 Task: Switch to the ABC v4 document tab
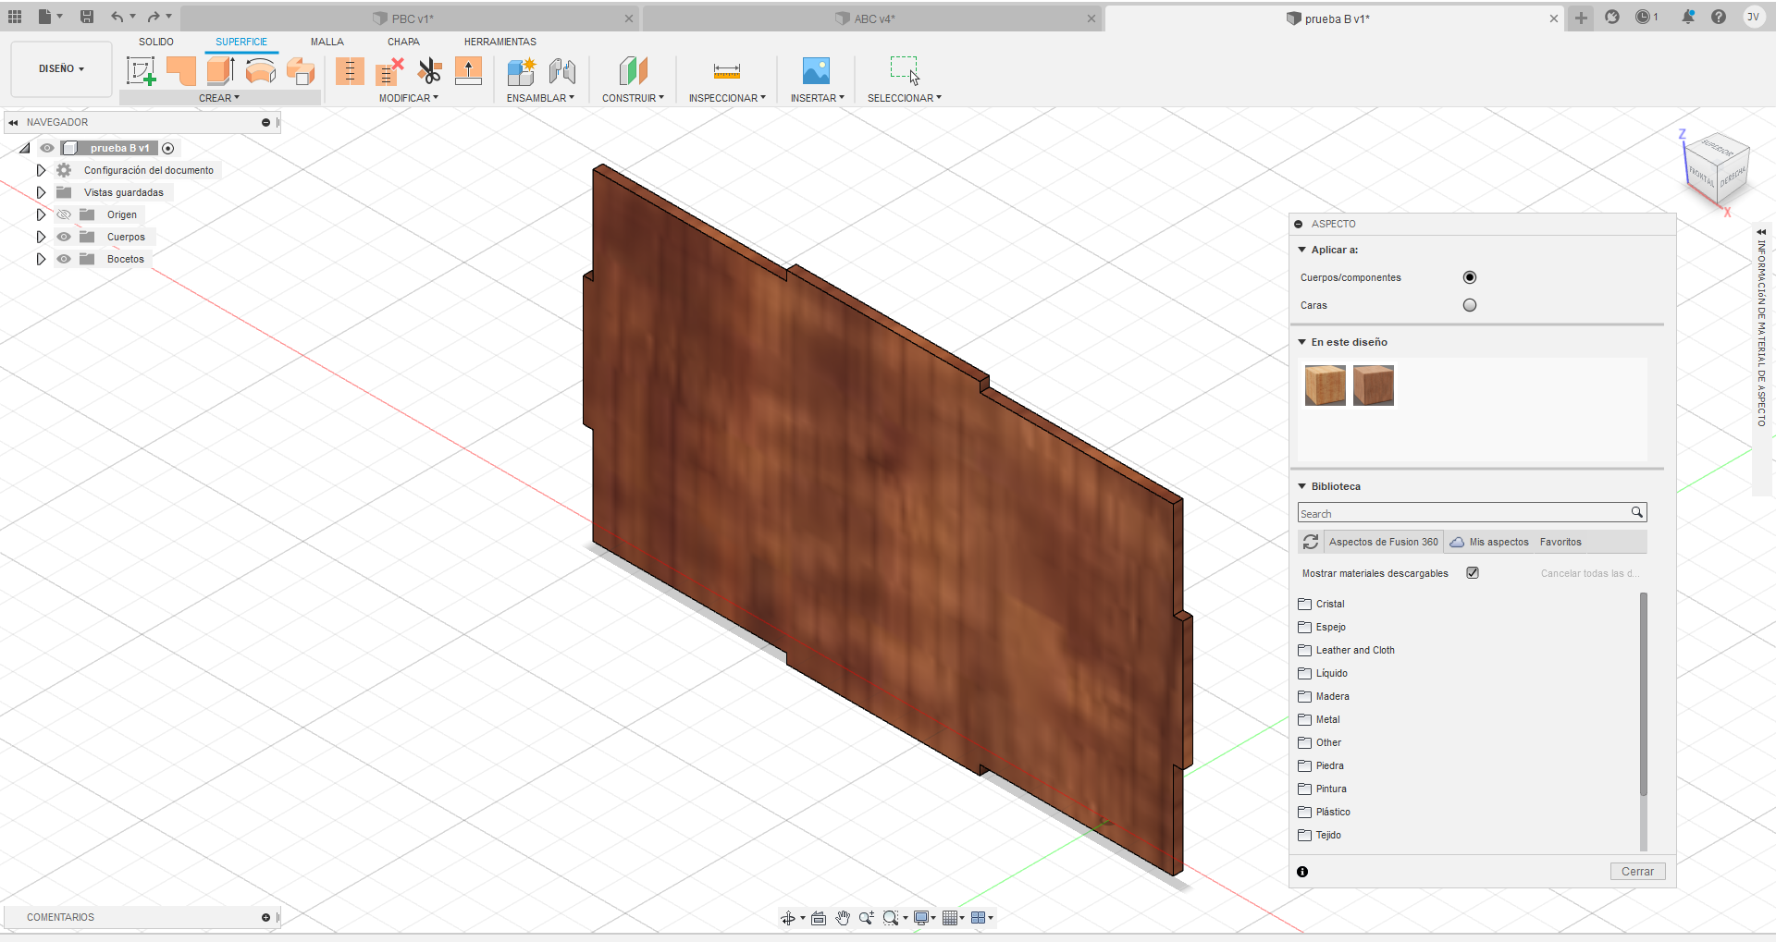(872, 18)
